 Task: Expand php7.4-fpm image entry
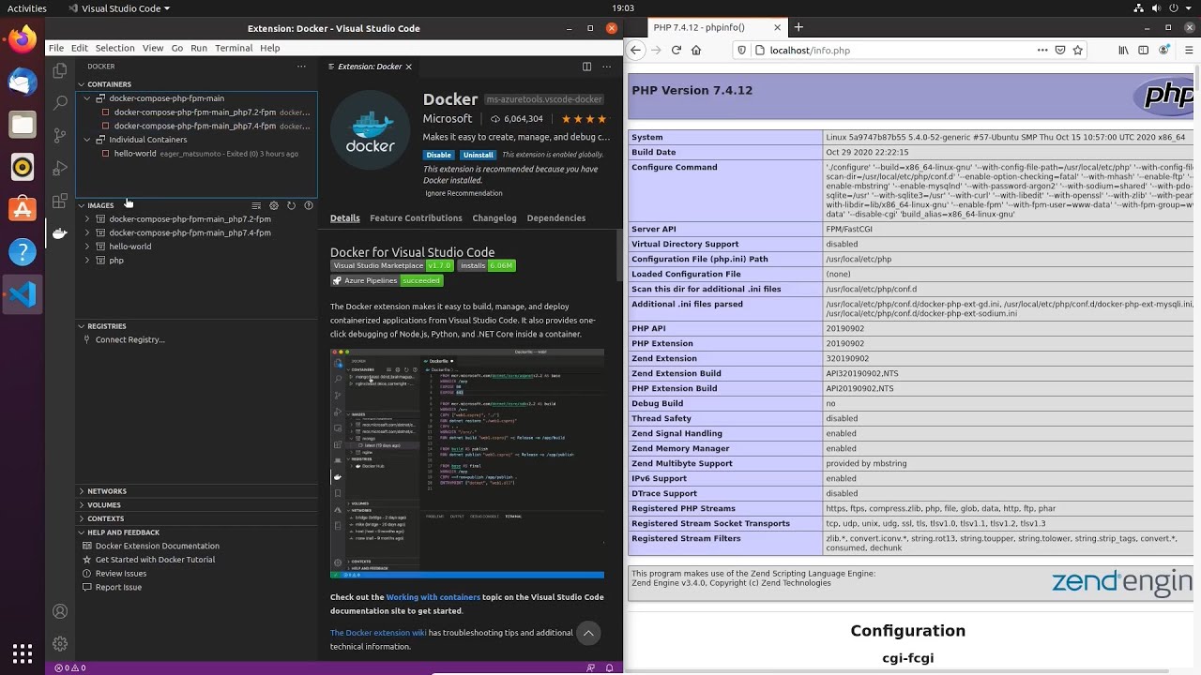click(87, 232)
